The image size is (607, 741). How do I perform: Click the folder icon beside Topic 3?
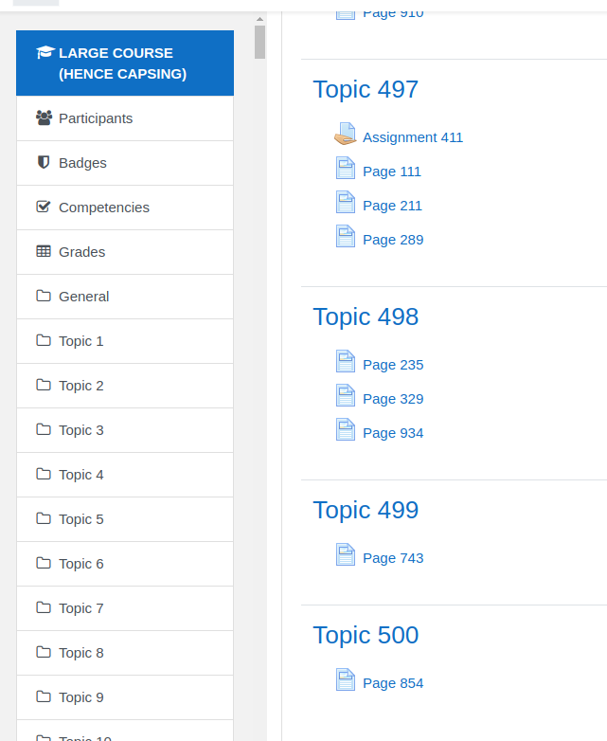44,429
